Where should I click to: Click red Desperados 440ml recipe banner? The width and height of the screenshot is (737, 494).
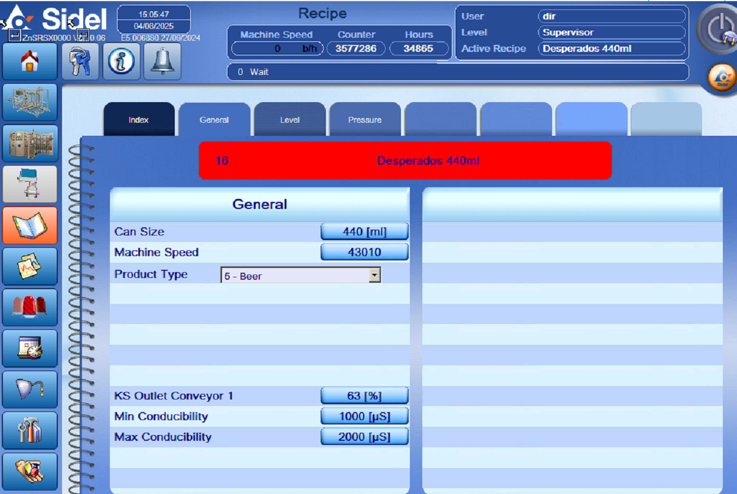(405, 160)
